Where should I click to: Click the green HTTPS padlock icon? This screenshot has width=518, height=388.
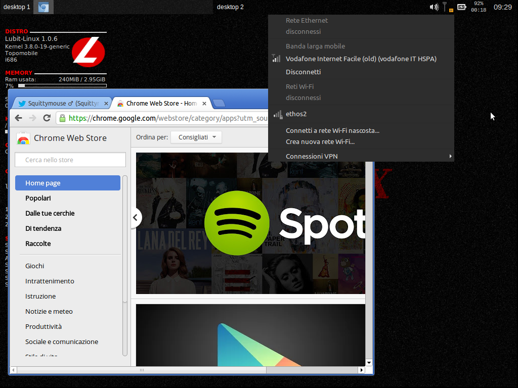click(62, 118)
